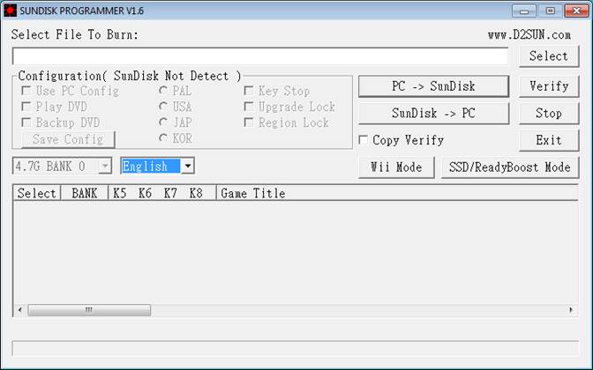
Task: Open SSD/ReadyBoost Mode
Action: tap(510, 167)
